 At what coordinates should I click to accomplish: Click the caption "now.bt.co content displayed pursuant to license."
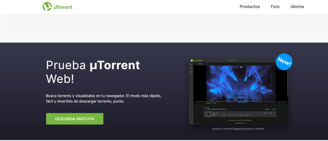click(x=238, y=129)
